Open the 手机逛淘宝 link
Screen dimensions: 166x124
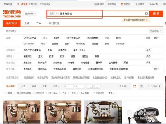tap(45, 4)
